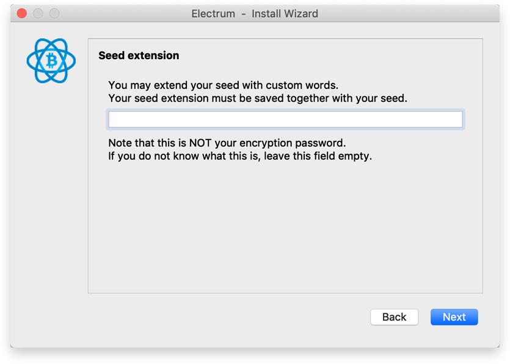Click the "Seed extension" heading
Viewport: 510px width, 364px height.
(139, 55)
